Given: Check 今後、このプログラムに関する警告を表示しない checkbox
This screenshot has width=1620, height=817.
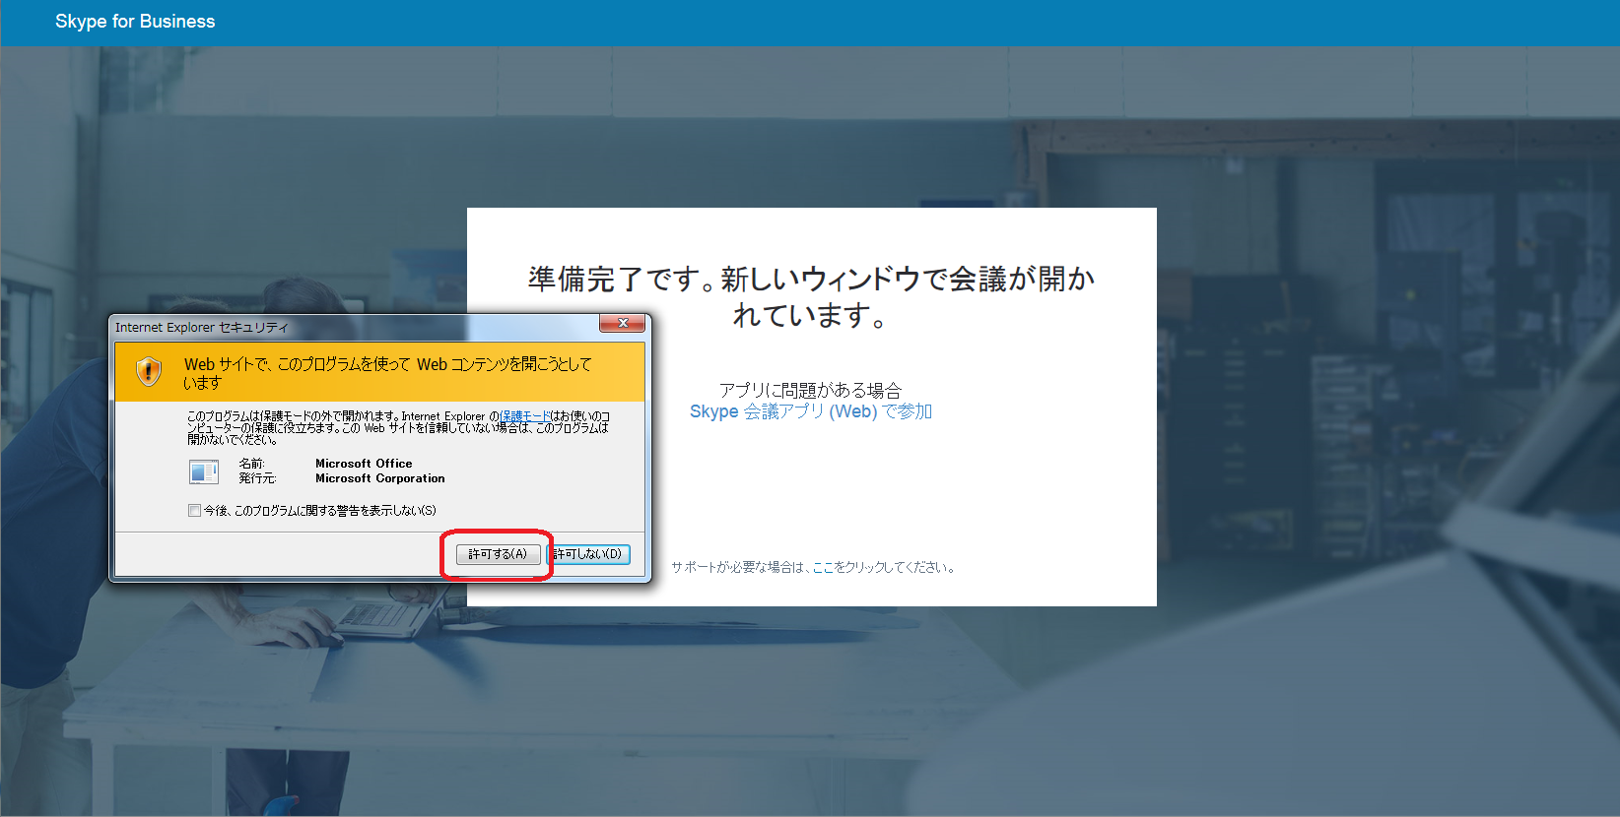Looking at the screenshot, I should click(x=194, y=511).
